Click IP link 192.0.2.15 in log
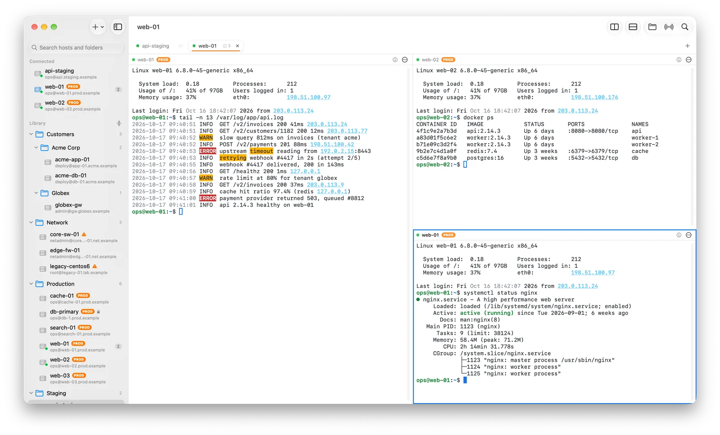This screenshot has height=435, width=720. pos(337,151)
